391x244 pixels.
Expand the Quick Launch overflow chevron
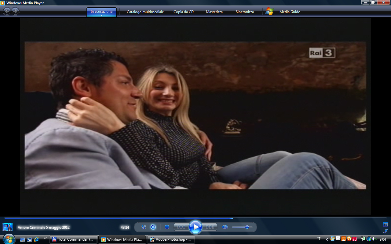[x=46, y=238]
